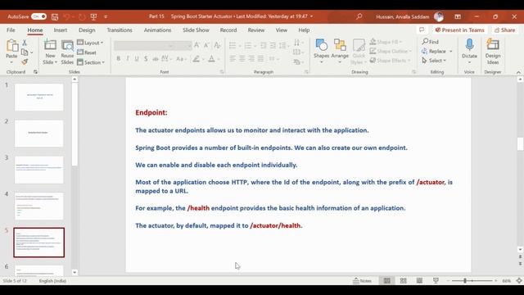Click the New Slide icon
This screenshot has height=295, width=524.
(50, 46)
